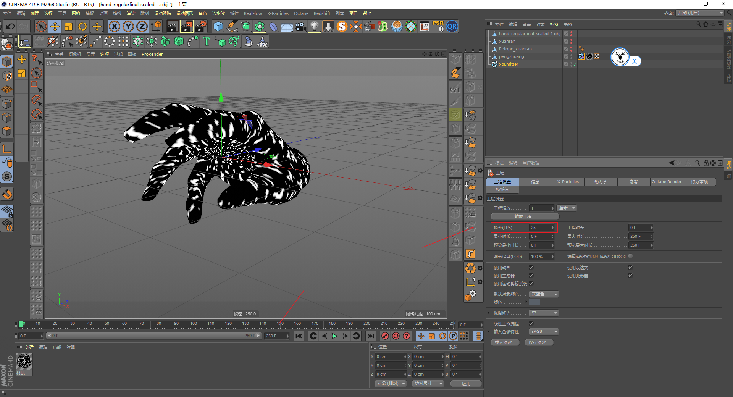Switch to the X-Particles project tab

(568, 182)
